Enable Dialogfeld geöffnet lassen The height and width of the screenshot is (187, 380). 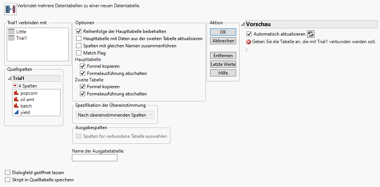point(8,173)
